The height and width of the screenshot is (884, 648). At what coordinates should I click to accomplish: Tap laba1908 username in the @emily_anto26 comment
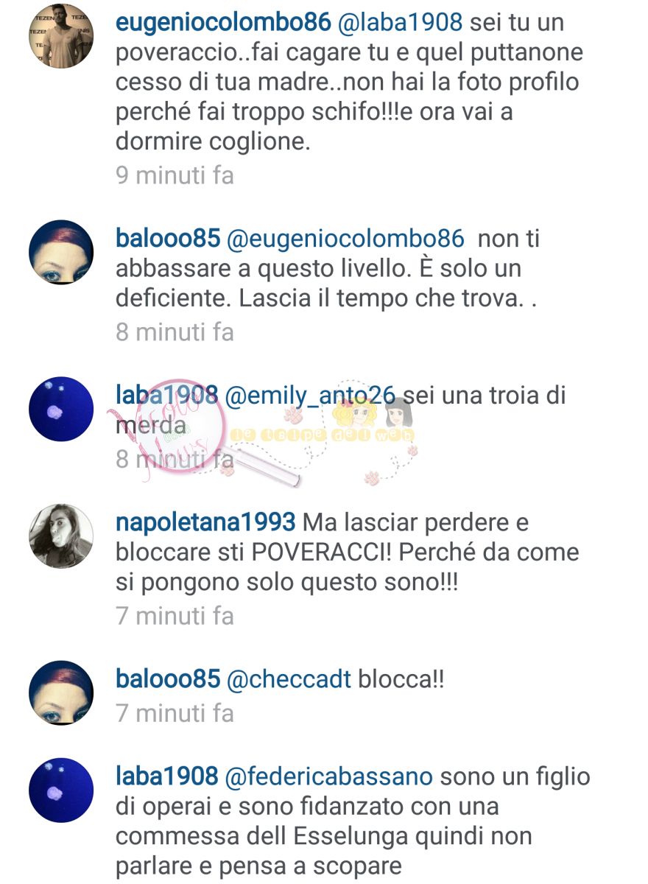pos(167,395)
